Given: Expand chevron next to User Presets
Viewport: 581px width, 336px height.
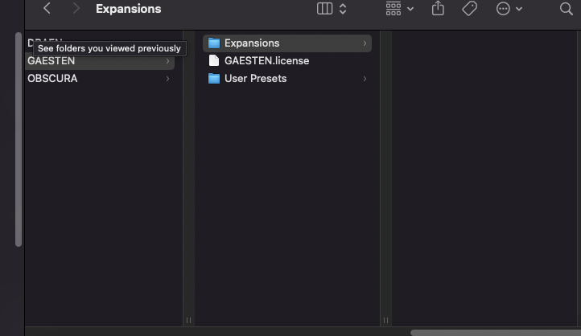Looking at the screenshot, I should [365, 79].
